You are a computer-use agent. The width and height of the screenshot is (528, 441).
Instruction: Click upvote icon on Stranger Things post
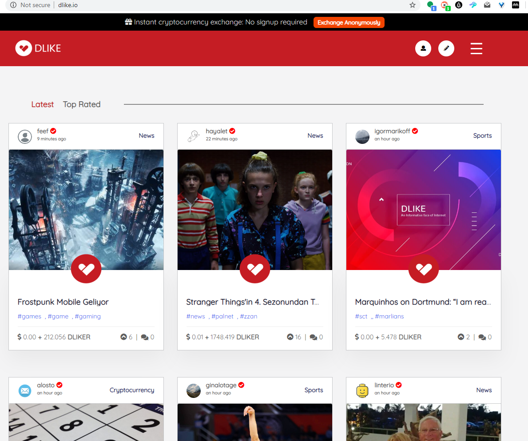290,337
